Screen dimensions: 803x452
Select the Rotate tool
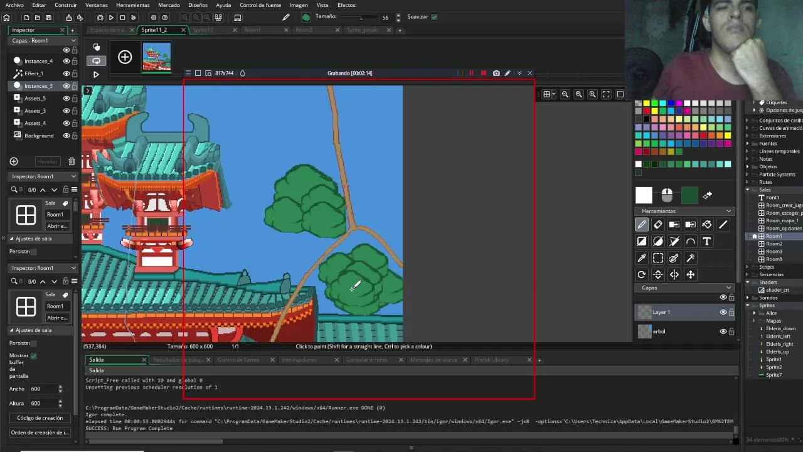[642, 274]
